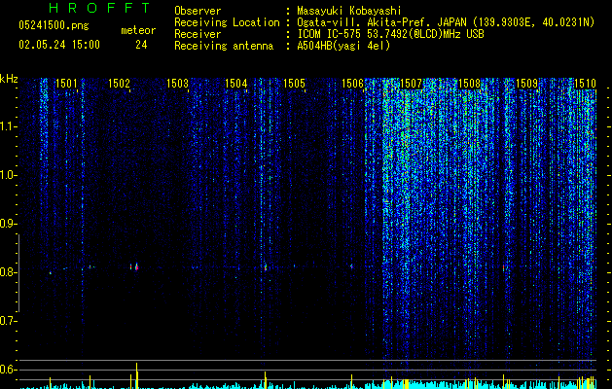The height and width of the screenshot is (389, 612).
Task: Select the filename 05241500.png
Action: (54, 25)
